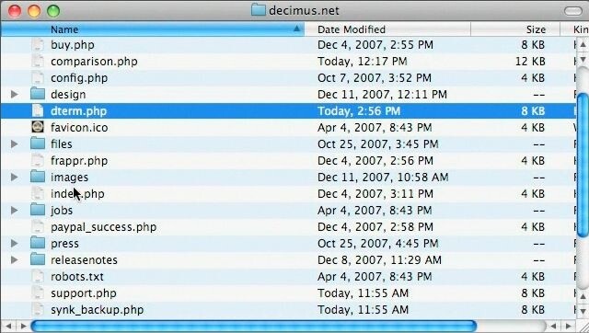
Task: Expand the design folder disclosure triangle
Action: pyautogui.click(x=15, y=94)
